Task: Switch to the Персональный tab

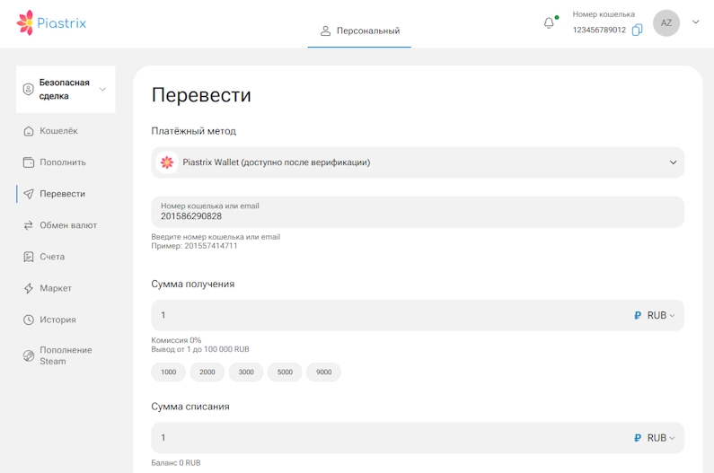Action: (359, 31)
